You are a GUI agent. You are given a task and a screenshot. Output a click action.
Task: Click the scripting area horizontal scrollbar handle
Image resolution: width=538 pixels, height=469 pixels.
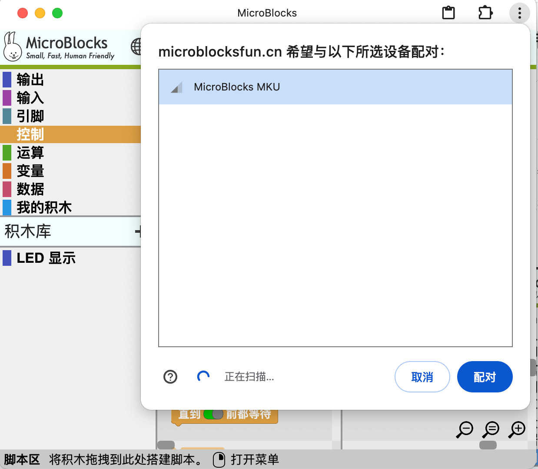point(488,445)
